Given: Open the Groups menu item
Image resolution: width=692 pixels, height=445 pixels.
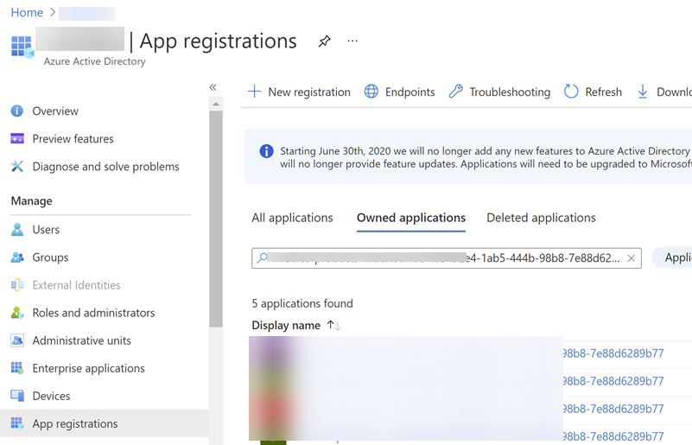Looking at the screenshot, I should (50, 257).
